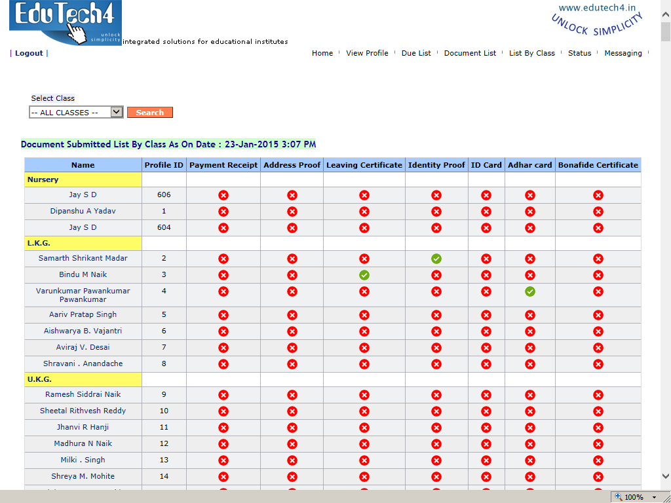671x503 pixels.
Task: Click the name Dipanshu A Yadav
Action: pyautogui.click(x=83, y=211)
